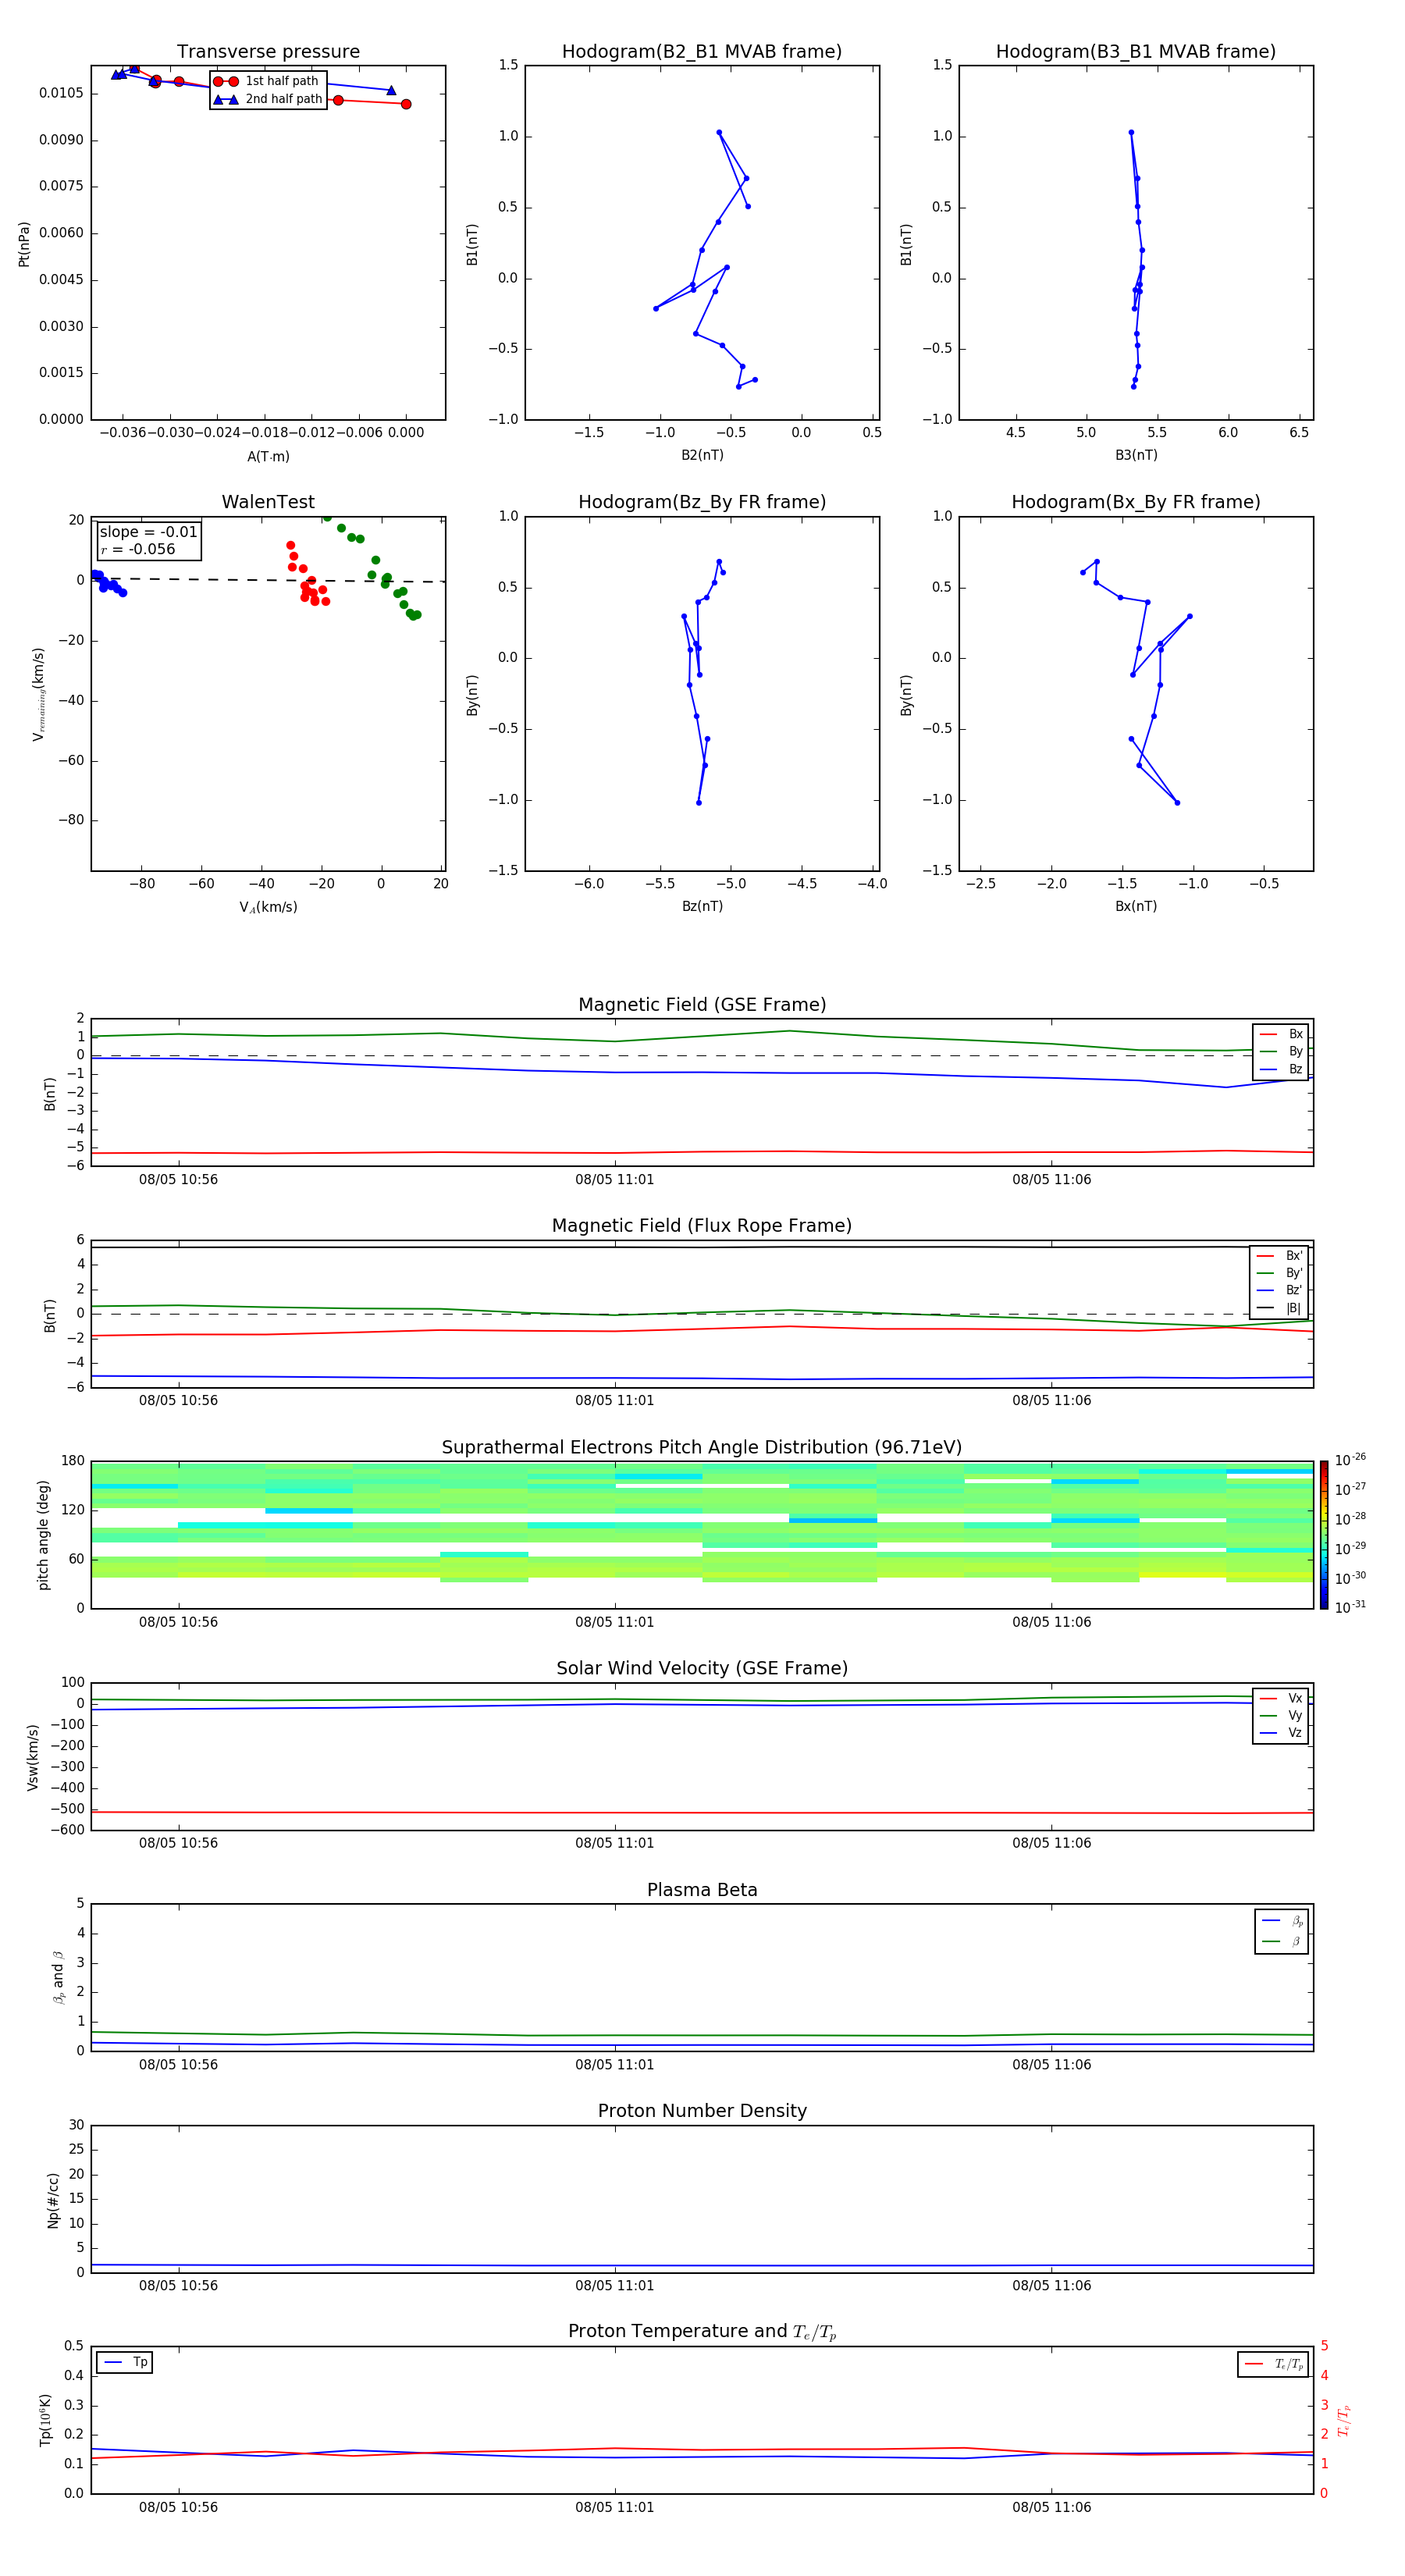Click the 'Pt(nPa)' y-axis label
Viewport: 1405px width, 2576px height.
pos(24,244)
